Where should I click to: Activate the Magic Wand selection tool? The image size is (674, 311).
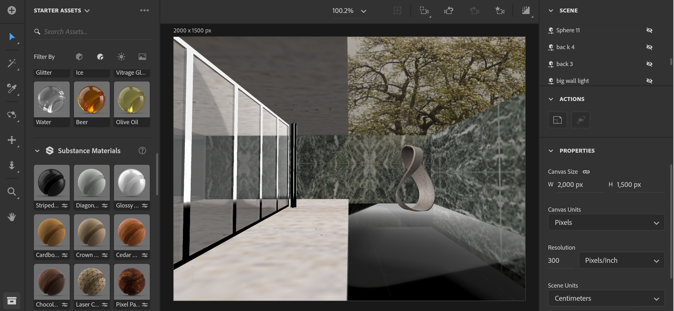point(12,63)
